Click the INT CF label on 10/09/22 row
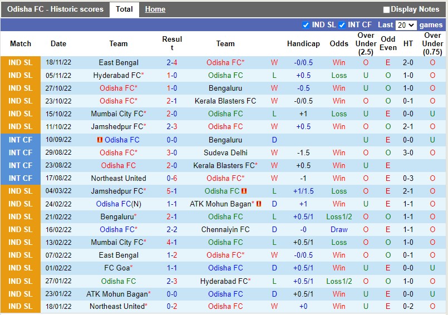This screenshot has width=448, height=315. click(x=21, y=140)
